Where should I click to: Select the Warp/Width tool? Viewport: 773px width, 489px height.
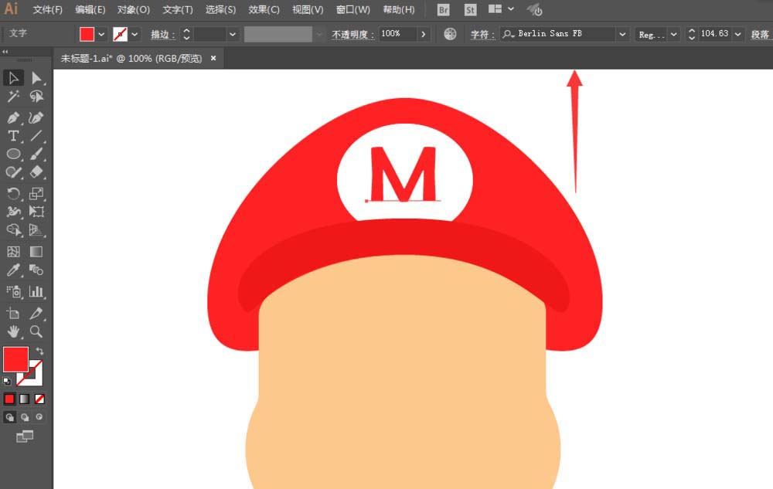(x=13, y=212)
